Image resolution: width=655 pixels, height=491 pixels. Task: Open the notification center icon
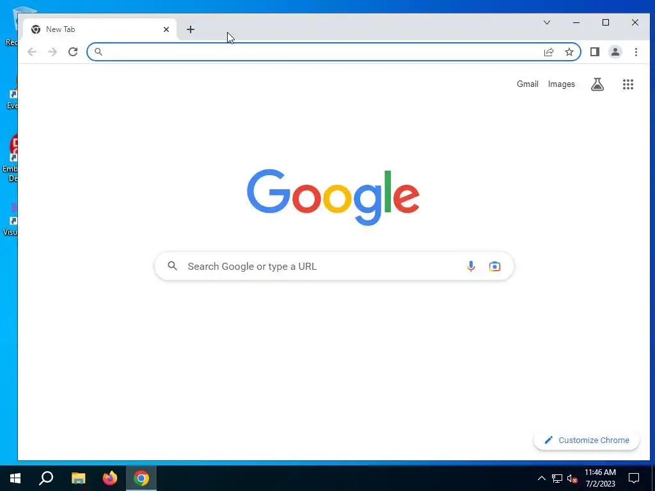(634, 478)
